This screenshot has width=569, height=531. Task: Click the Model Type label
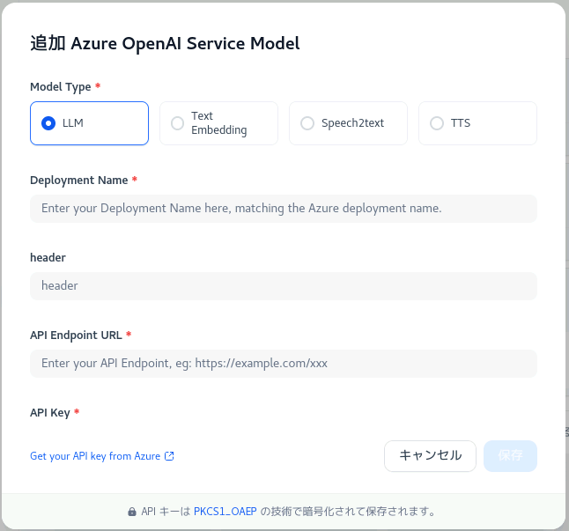[x=61, y=87]
